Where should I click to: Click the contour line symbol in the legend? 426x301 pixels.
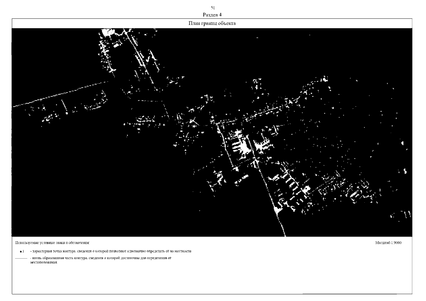pyautogui.click(x=21, y=259)
